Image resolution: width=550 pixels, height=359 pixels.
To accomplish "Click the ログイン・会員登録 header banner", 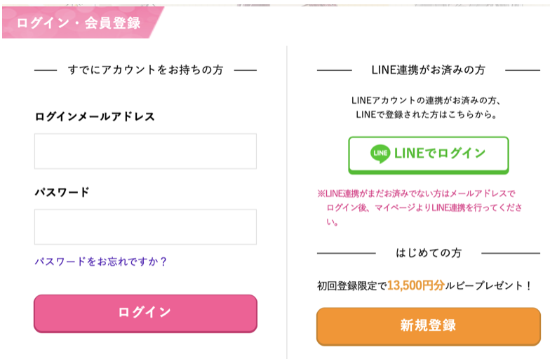I will (x=83, y=22).
